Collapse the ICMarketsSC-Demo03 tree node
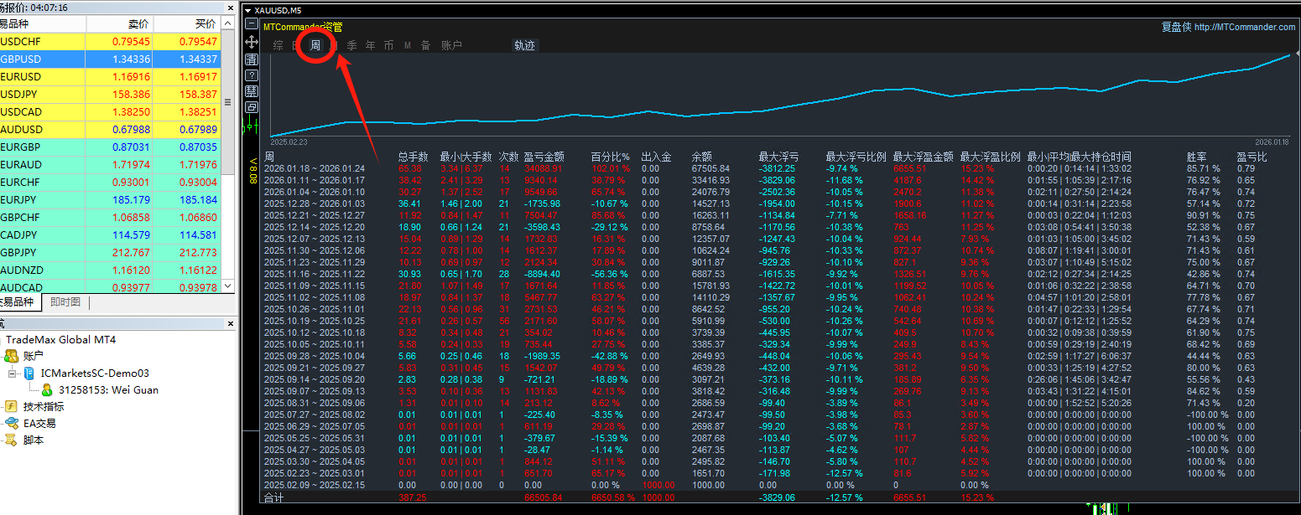The height and width of the screenshot is (515, 1301). point(13,373)
